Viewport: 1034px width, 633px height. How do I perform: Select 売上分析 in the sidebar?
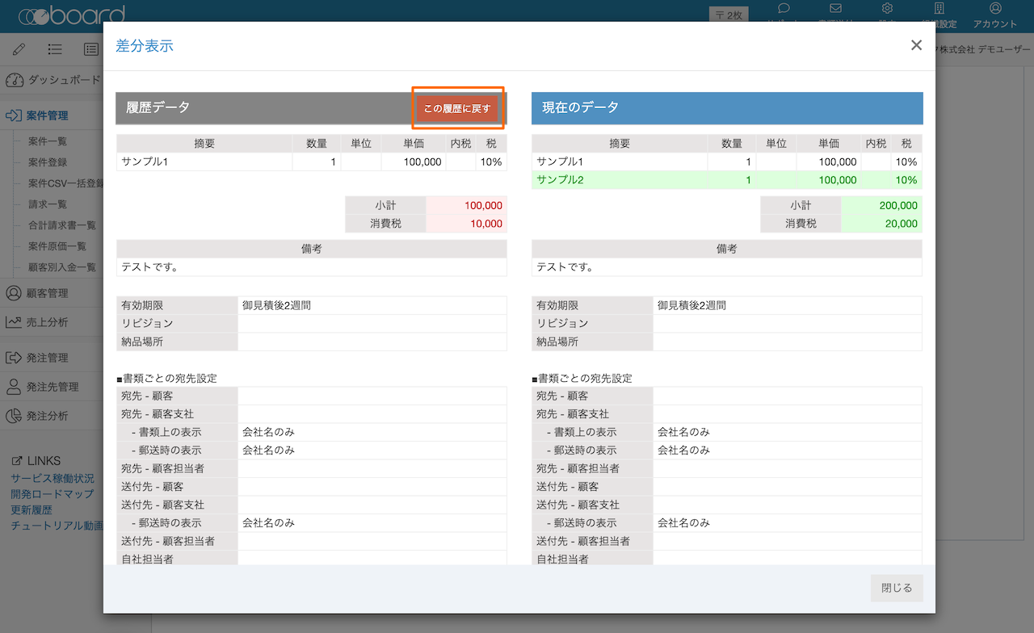[47, 322]
